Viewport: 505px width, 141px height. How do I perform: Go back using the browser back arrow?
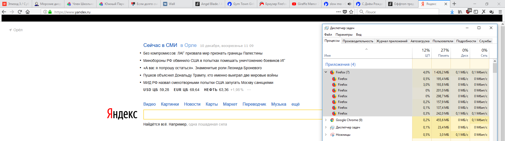4,12
